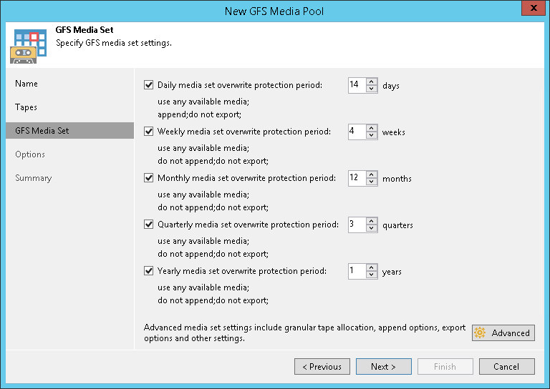This screenshot has width=550, height=389.
Task: Cancel the New GFS Media Pool wizard
Action: [506, 367]
